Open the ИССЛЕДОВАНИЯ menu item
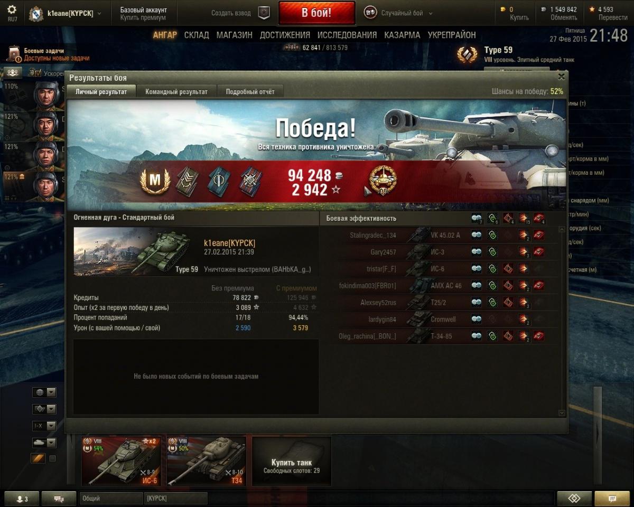634x507 pixels. 347,35
